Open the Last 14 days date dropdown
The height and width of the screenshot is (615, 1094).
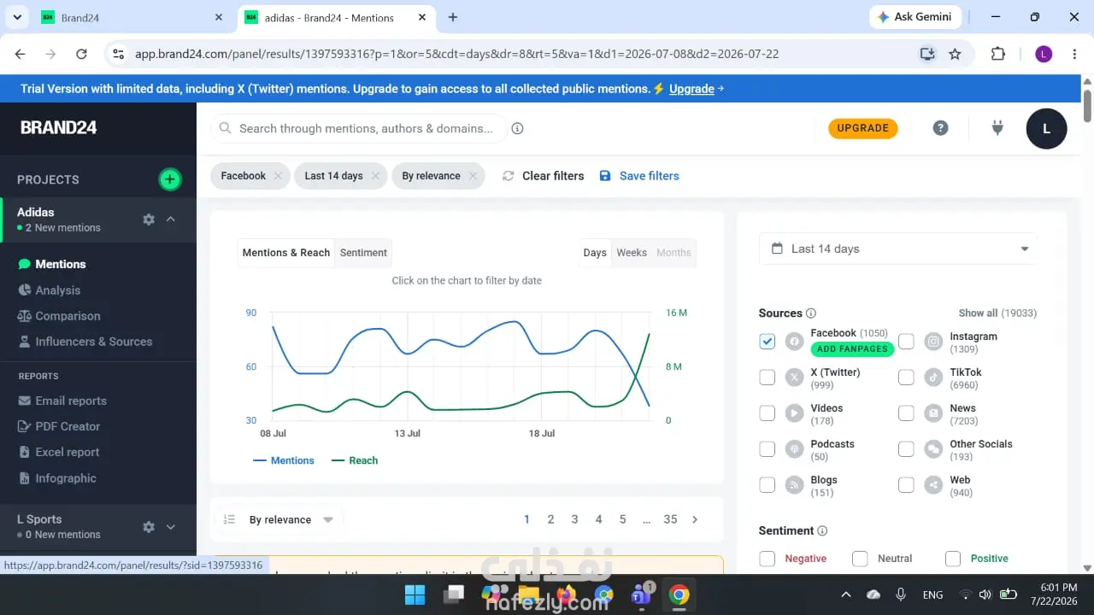tap(898, 249)
